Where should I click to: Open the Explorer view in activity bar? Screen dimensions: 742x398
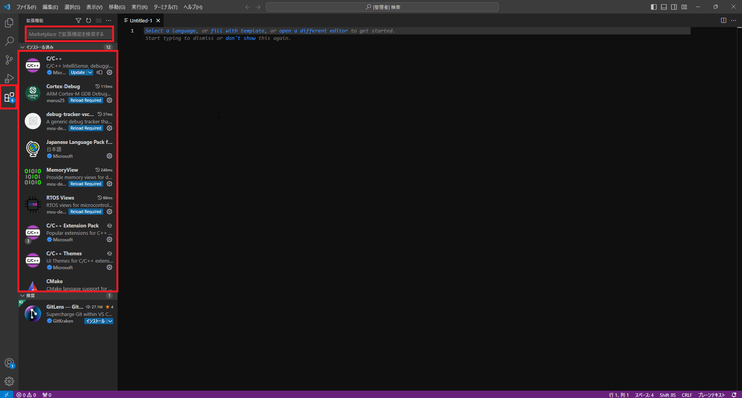(x=9, y=23)
